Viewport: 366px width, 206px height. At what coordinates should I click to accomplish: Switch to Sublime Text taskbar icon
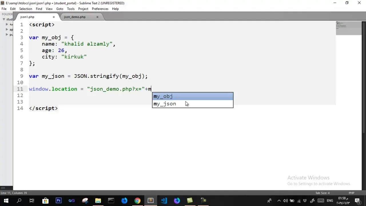coord(150,201)
